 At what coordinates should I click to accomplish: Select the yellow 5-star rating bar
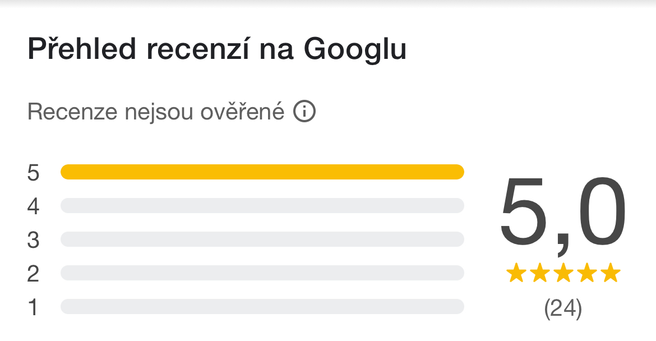(262, 172)
